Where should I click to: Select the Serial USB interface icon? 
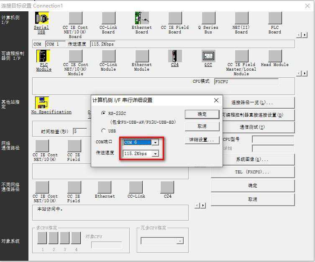[x=41, y=18]
